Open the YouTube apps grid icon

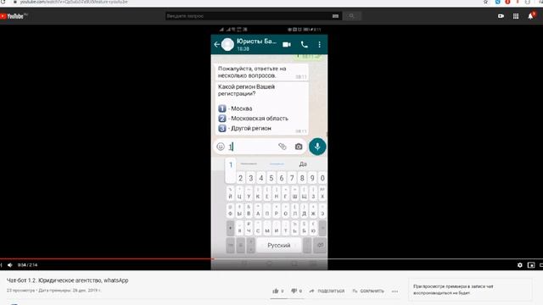[x=516, y=16]
